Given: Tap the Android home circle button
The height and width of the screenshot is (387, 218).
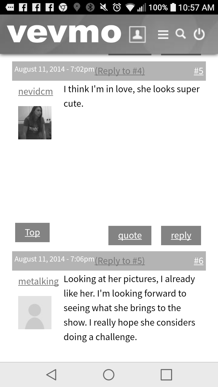Looking at the screenshot, I should (109, 375).
